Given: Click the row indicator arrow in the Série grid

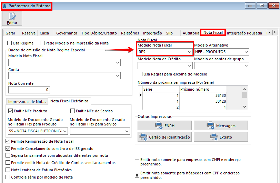Looking at the screenshot, I should click(141, 95).
